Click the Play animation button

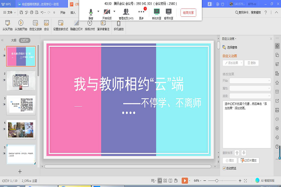click(x=230, y=160)
